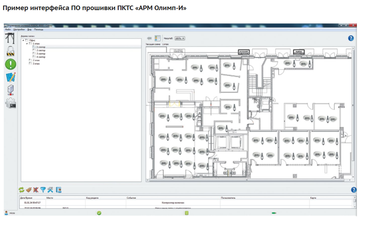Open the Масштаб 100% zoom dropdown
This screenshot has height=225, width=370.
click(180, 38)
